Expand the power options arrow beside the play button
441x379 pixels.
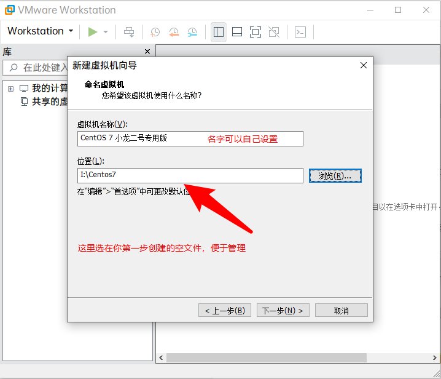[x=106, y=32]
